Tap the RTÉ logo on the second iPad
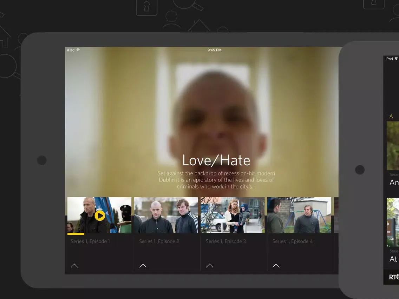This screenshot has height=299, width=399. [394, 277]
